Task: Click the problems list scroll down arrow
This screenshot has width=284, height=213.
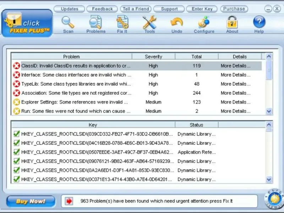Action: (x=269, y=111)
